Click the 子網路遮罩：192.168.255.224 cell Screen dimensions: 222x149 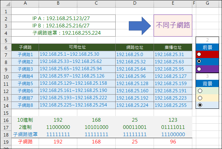pos(63,33)
